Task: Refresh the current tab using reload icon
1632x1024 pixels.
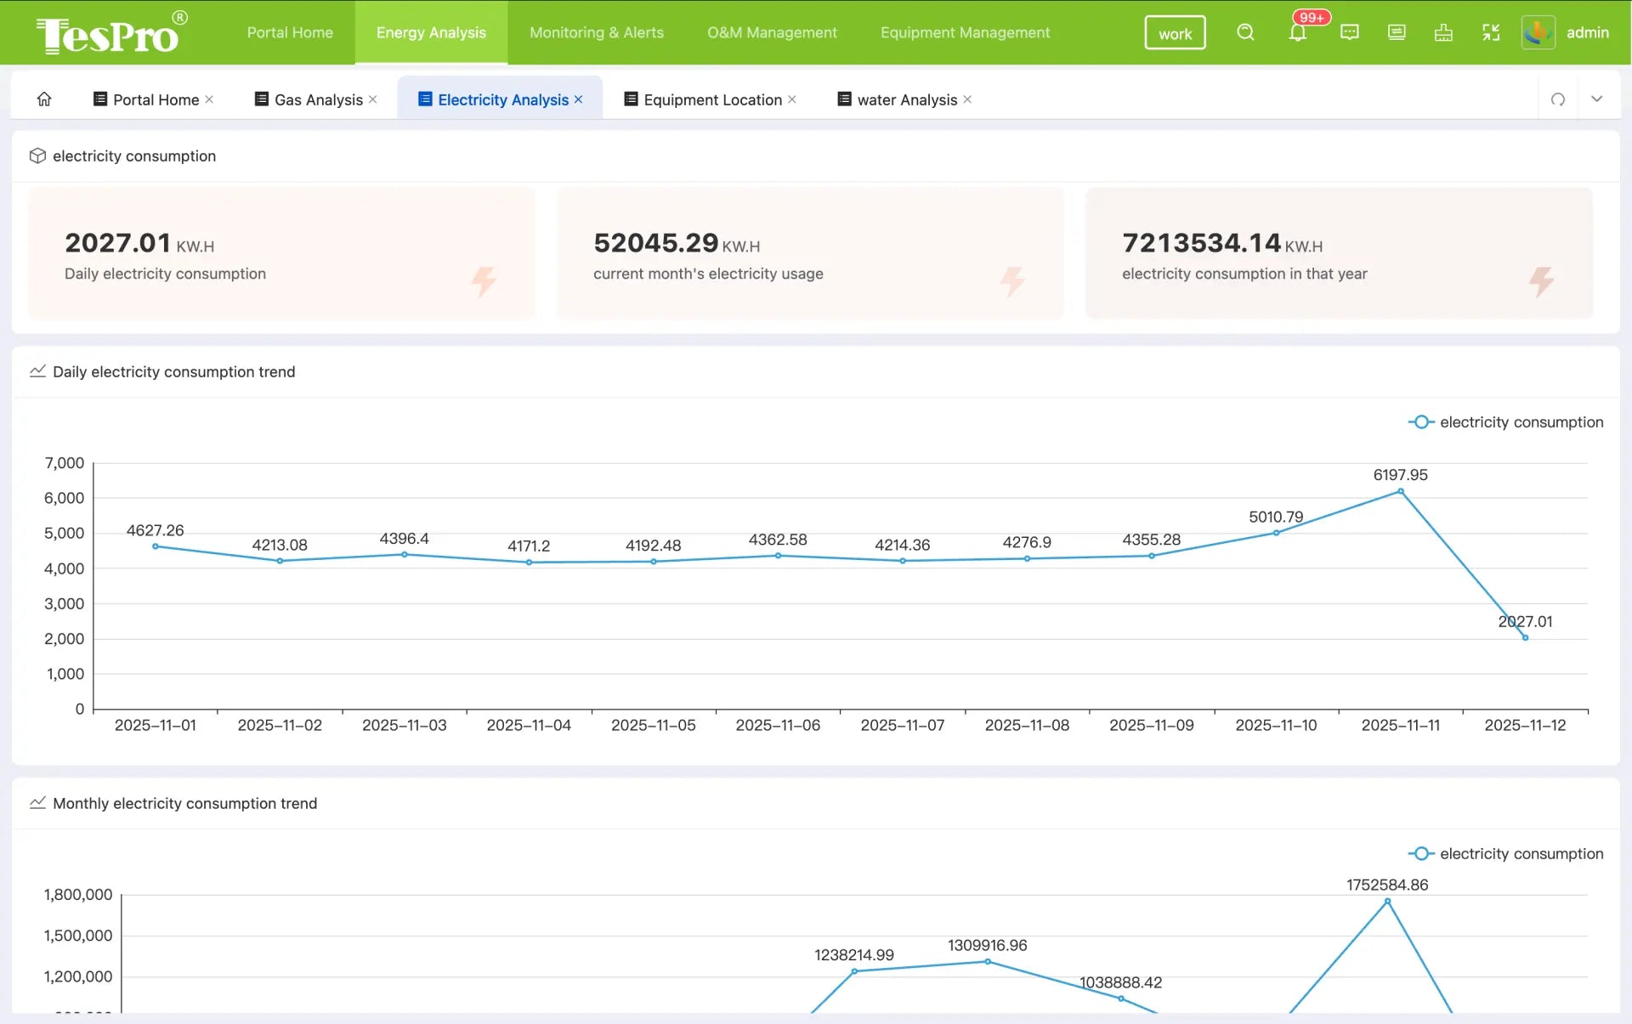Action: (x=1558, y=99)
